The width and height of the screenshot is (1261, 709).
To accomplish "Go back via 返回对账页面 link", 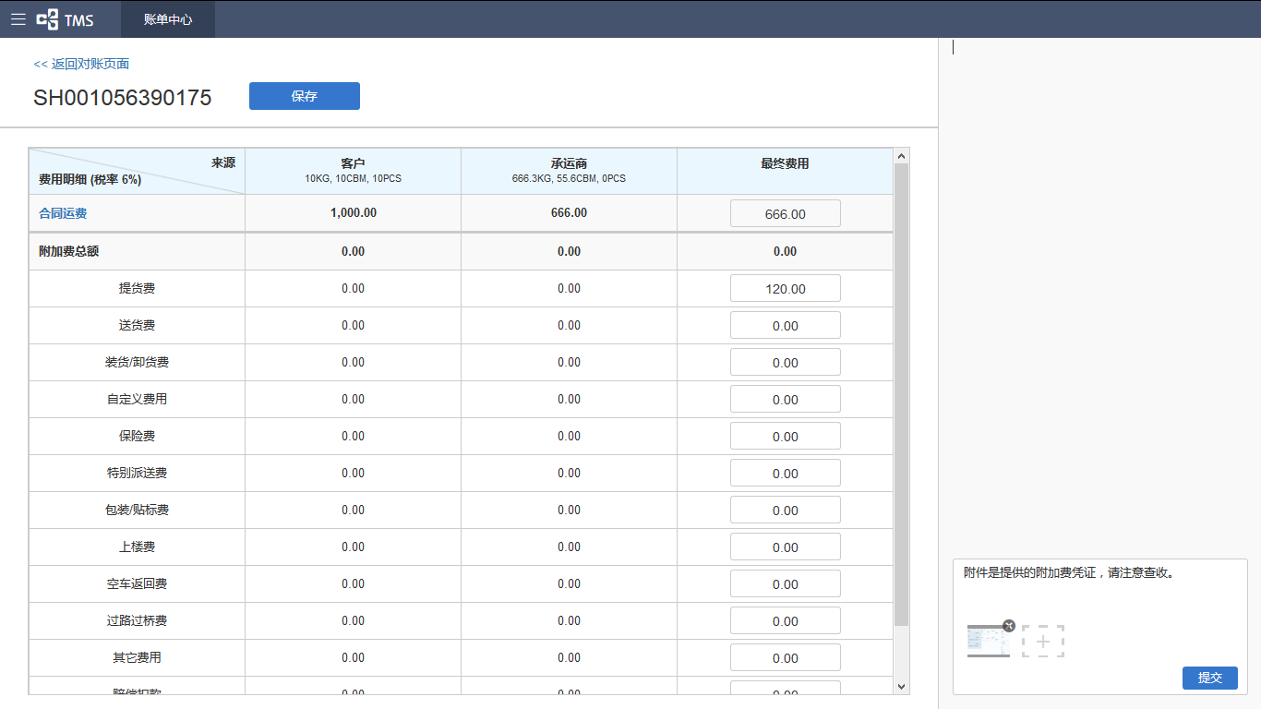I will [81, 64].
